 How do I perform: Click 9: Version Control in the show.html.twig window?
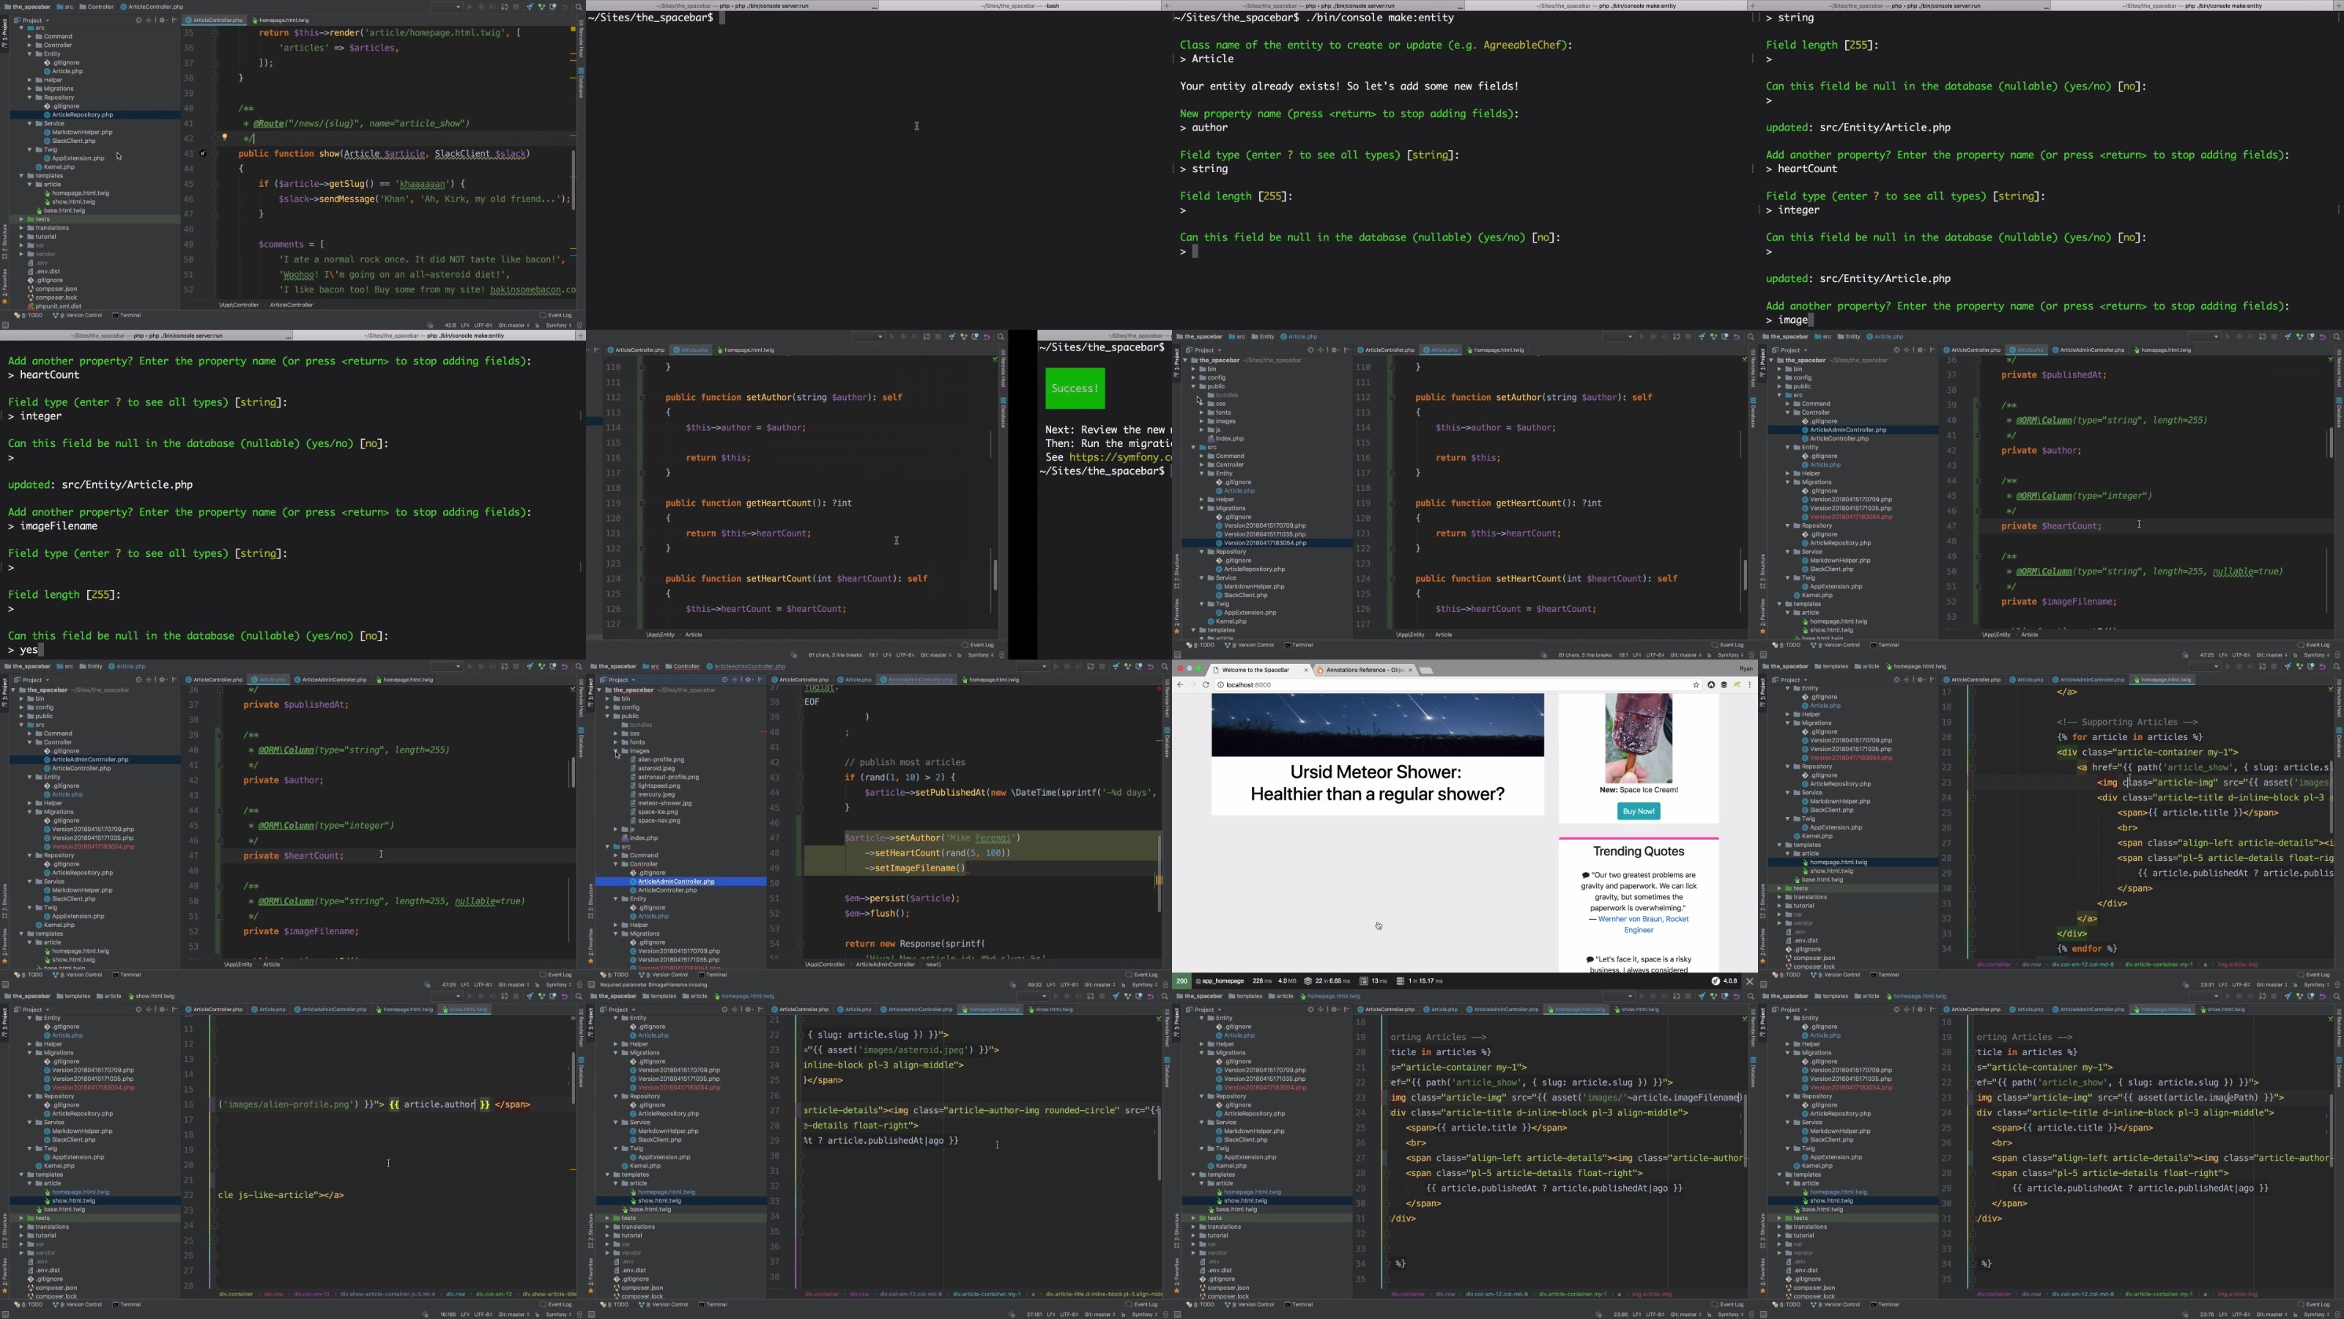tap(78, 1305)
